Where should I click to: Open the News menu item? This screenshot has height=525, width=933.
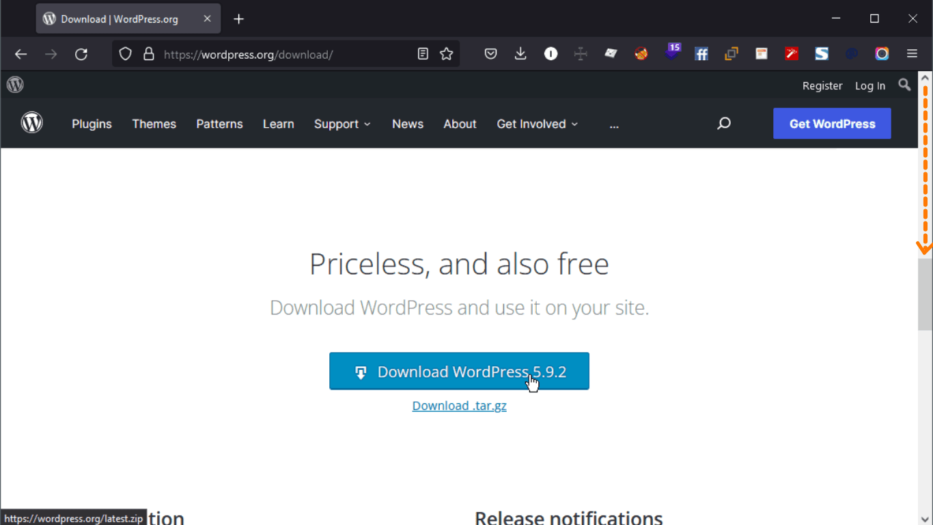tap(408, 124)
